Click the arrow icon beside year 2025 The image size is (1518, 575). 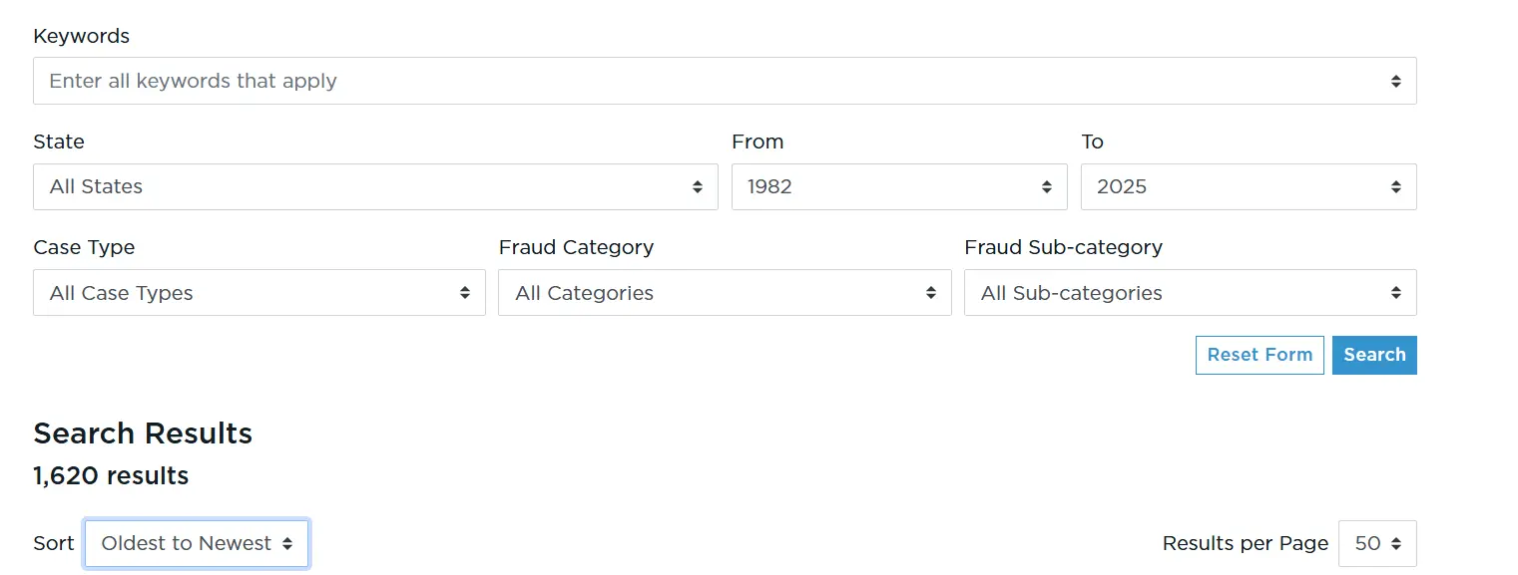pyautogui.click(x=1395, y=187)
